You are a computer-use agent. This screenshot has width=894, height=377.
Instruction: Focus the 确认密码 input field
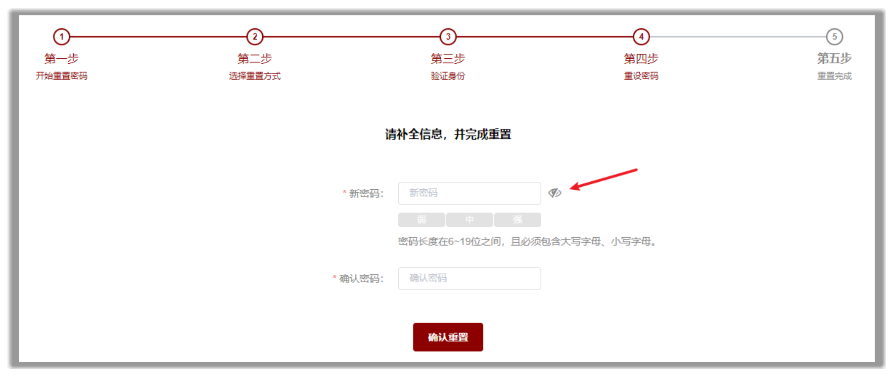[x=470, y=278]
